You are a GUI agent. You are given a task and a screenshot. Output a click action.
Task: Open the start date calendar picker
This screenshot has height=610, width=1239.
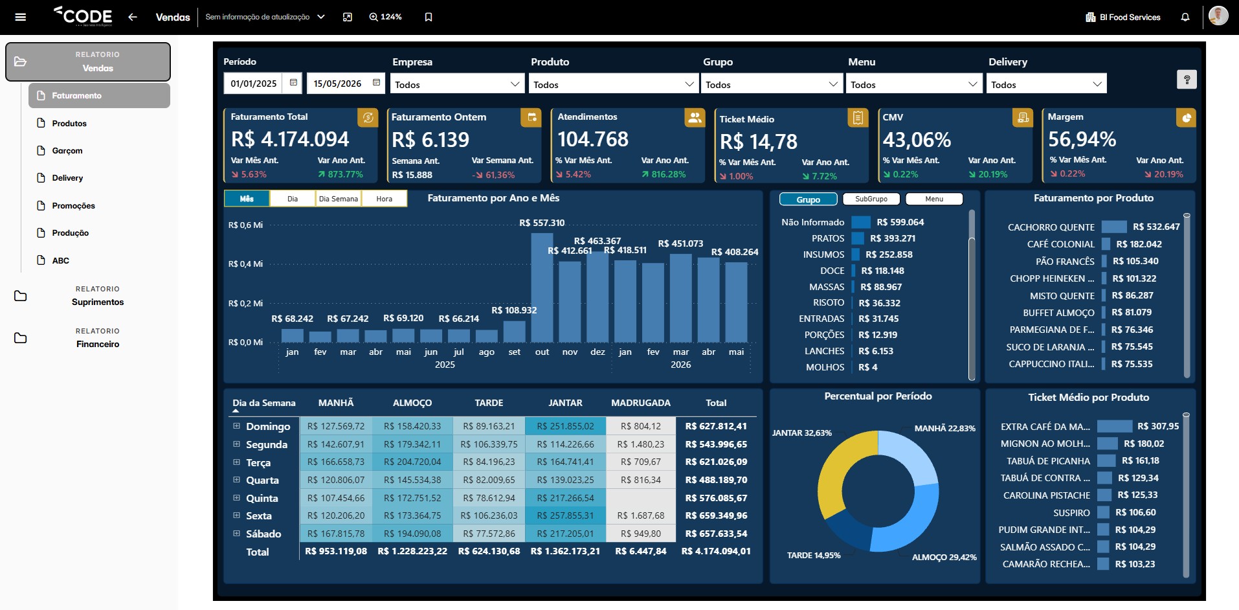(x=293, y=83)
